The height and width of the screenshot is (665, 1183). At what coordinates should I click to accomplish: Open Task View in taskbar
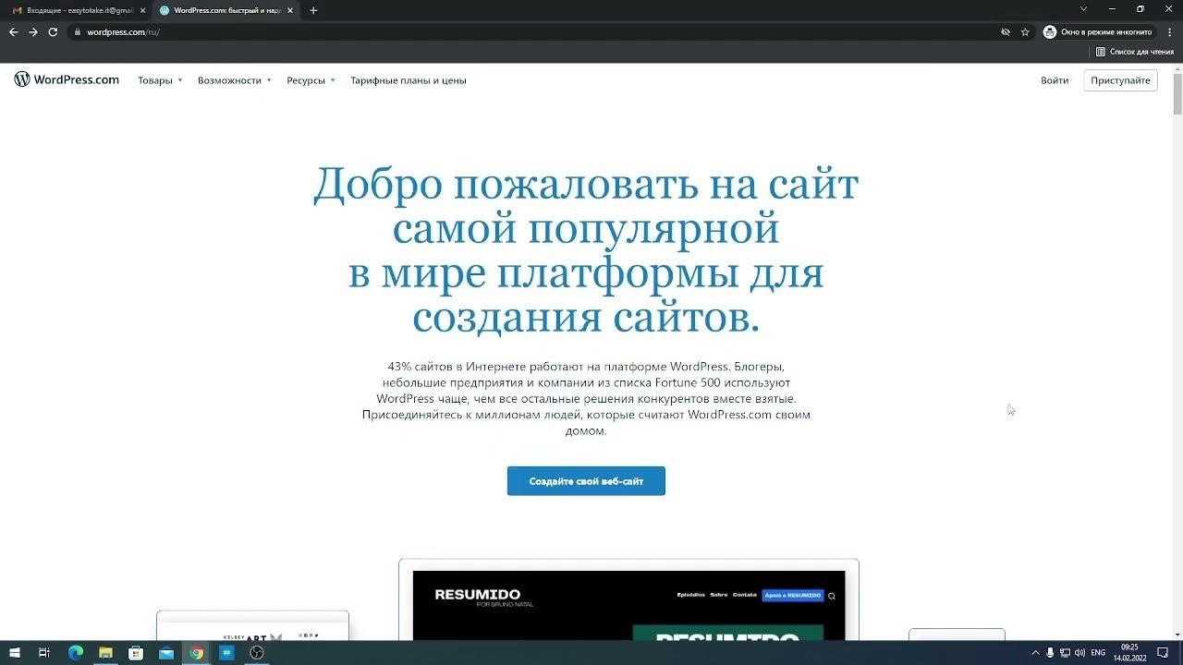pos(43,653)
